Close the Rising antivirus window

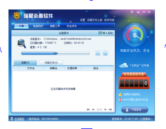point(149,12)
